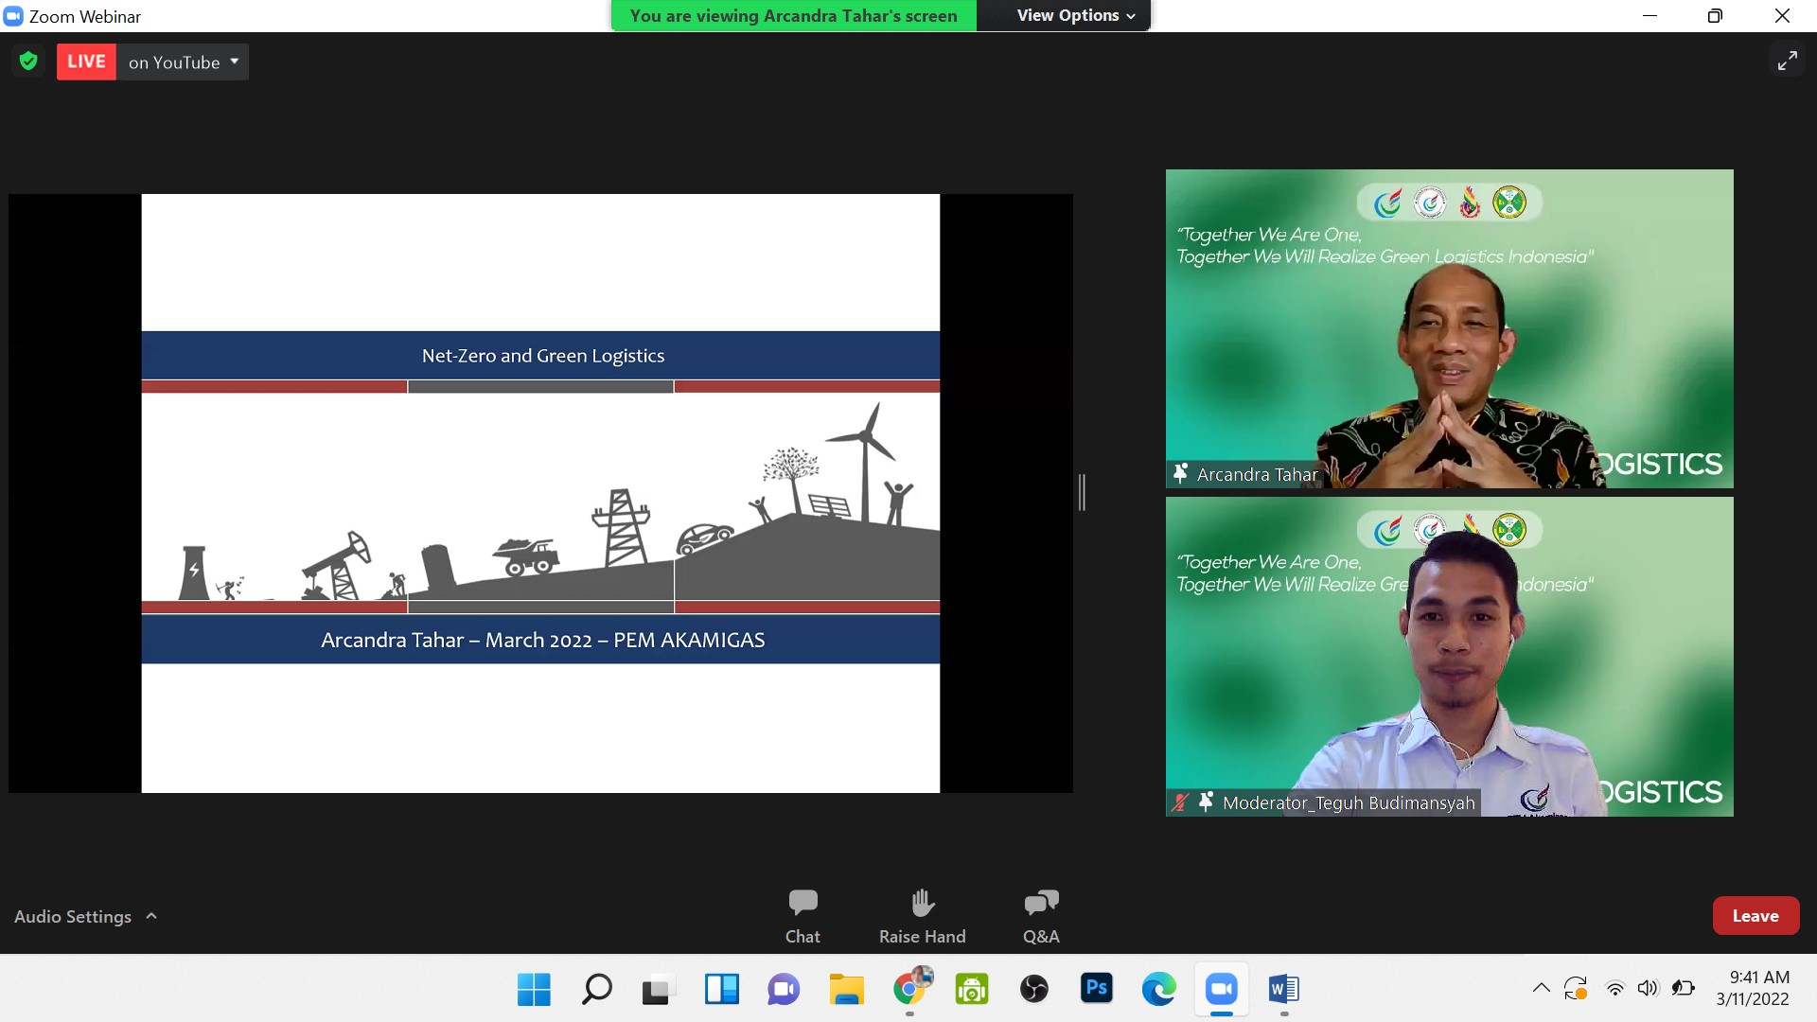Toggle the Wi-Fi status icon

(x=1614, y=987)
